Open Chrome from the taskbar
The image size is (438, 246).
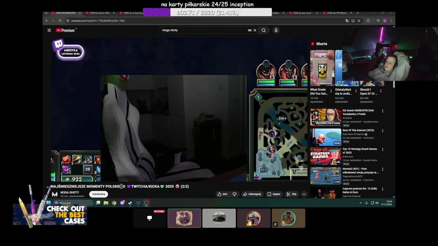click(x=114, y=203)
